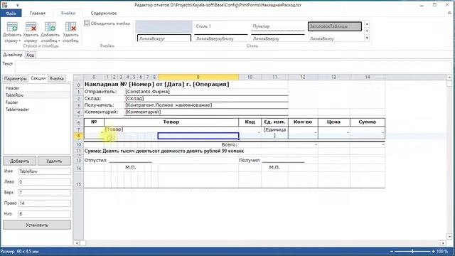Apply the ЛинияВокруг style
This screenshot has height=256, width=455.
[164, 38]
